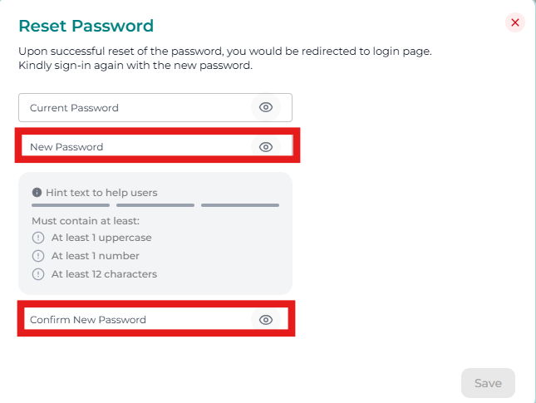
Task: Toggle visibility of the New Password
Action: [x=266, y=147]
